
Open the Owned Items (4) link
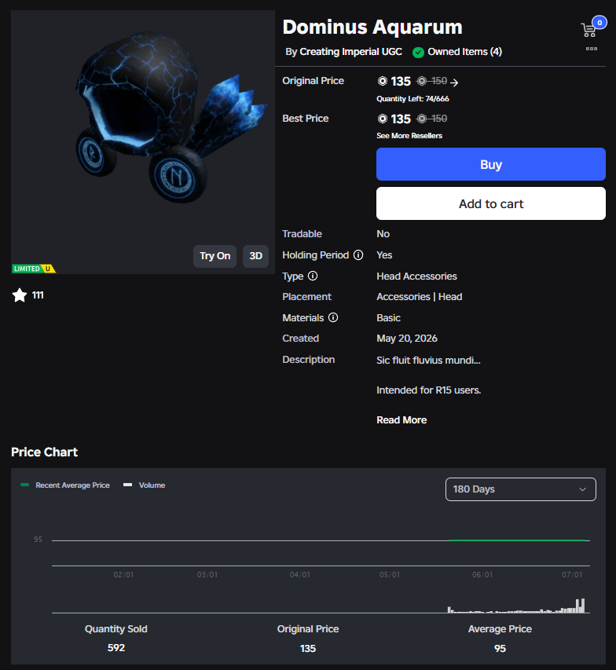point(464,52)
